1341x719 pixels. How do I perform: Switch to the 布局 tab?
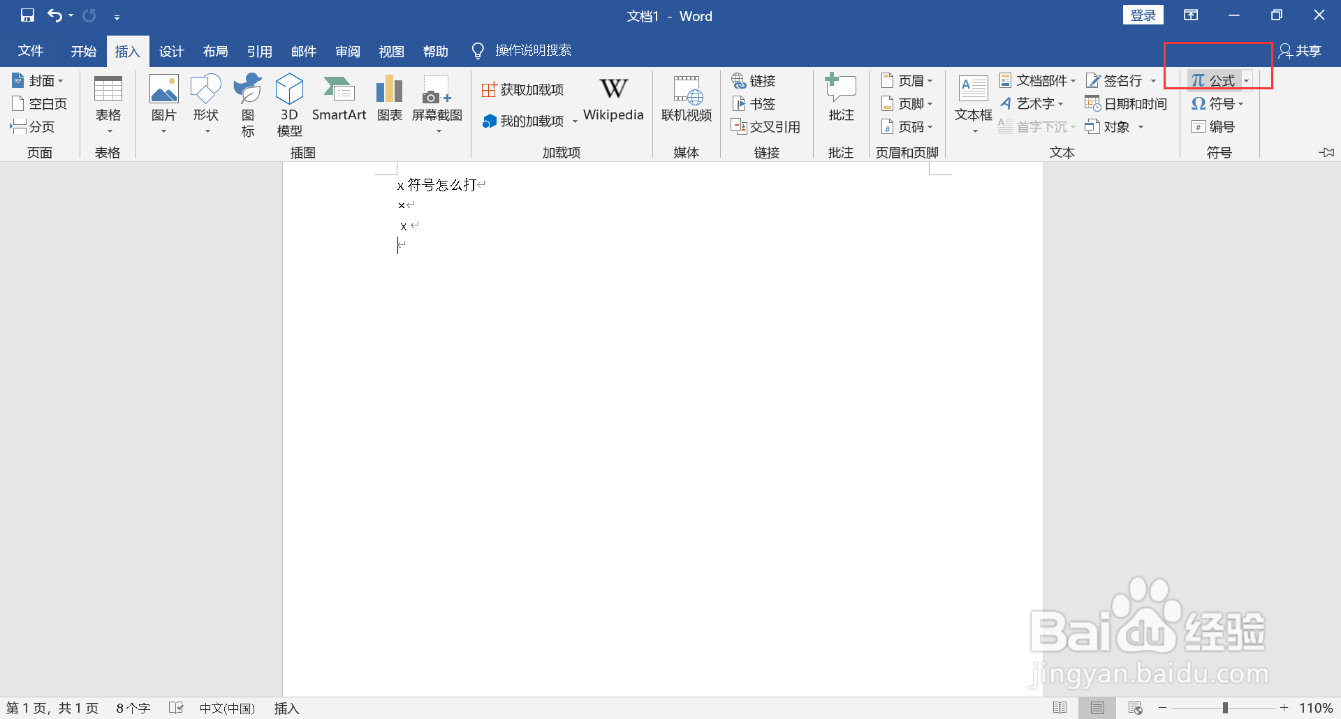215,51
